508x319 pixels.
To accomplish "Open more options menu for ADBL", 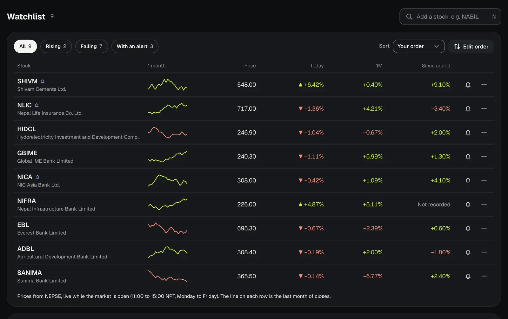I will click(x=484, y=252).
